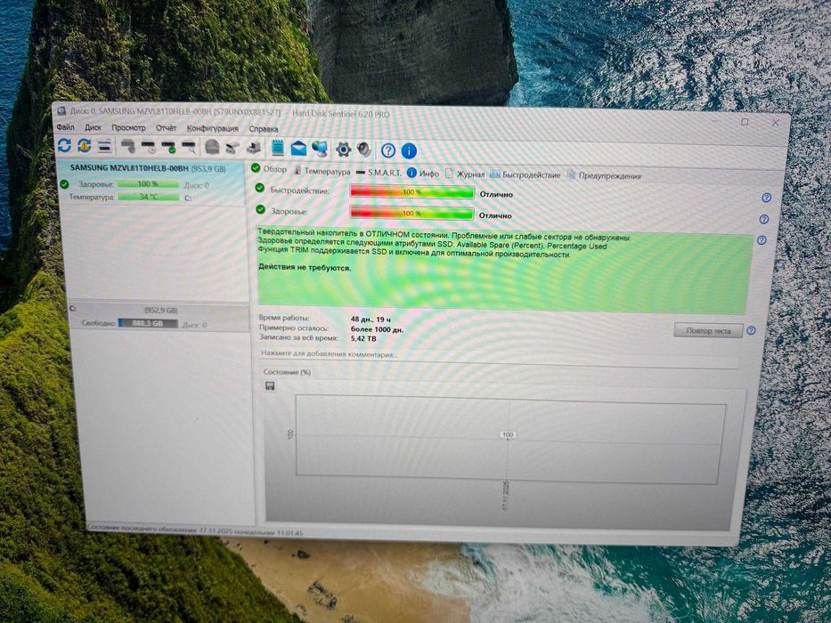The image size is (831, 623).
Task: Click the disk with magnifier toolbar icon
Action: coord(189,147)
